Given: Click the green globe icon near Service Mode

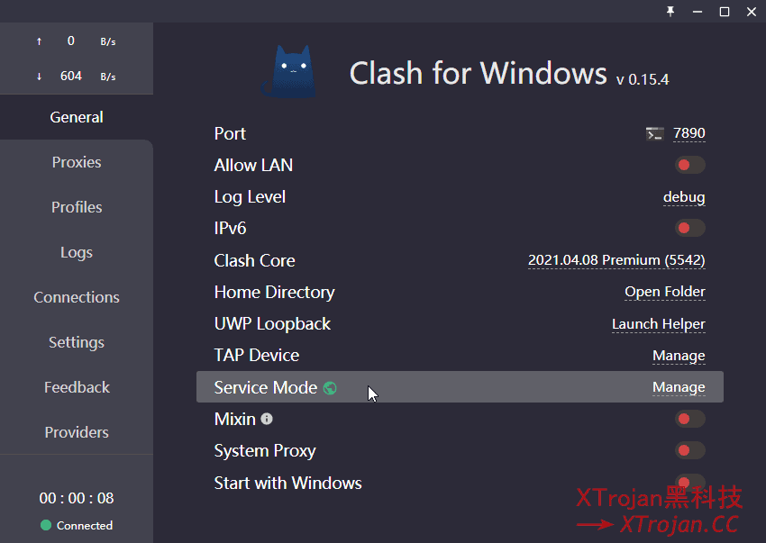Looking at the screenshot, I should click(x=330, y=388).
